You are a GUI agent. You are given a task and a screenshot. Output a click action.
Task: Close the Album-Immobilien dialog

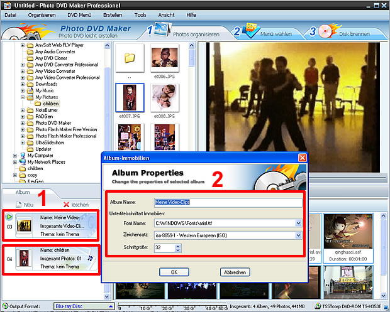point(302,158)
